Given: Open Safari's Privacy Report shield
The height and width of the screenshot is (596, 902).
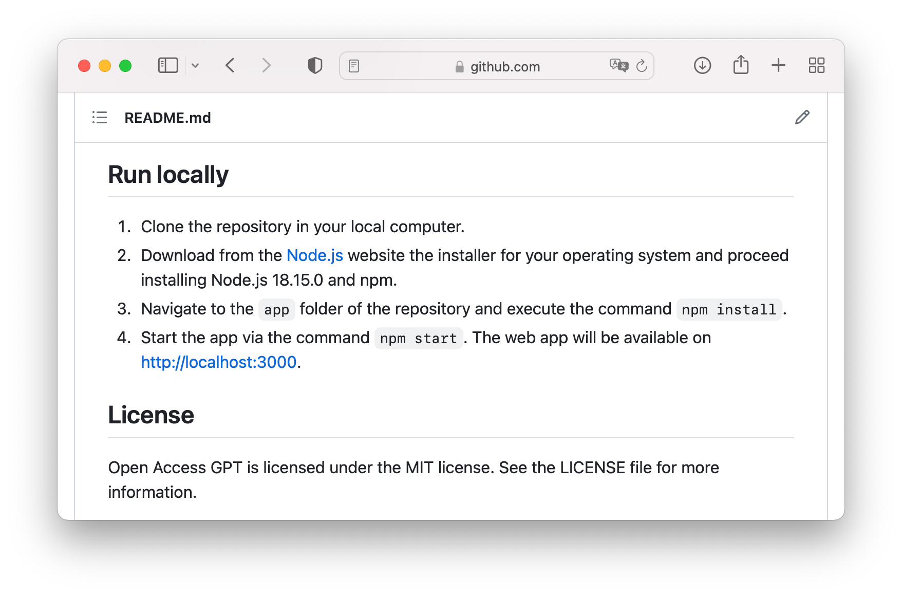Looking at the screenshot, I should point(315,65).
